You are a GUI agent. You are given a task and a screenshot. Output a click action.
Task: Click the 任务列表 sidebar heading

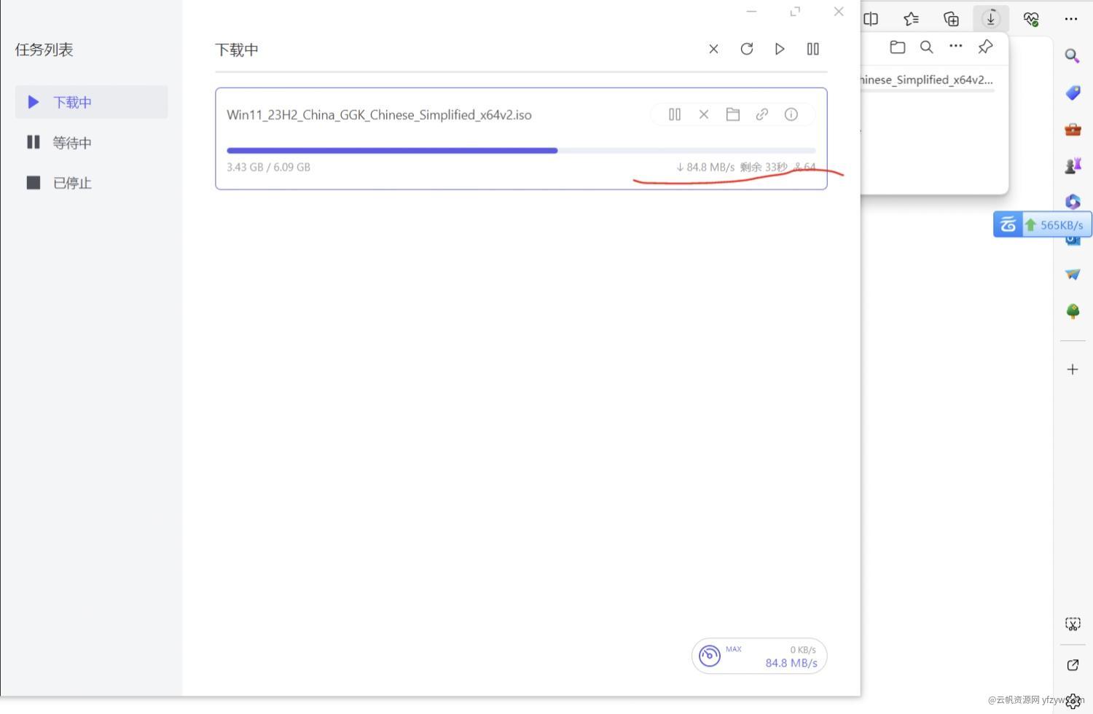[44, 50]
